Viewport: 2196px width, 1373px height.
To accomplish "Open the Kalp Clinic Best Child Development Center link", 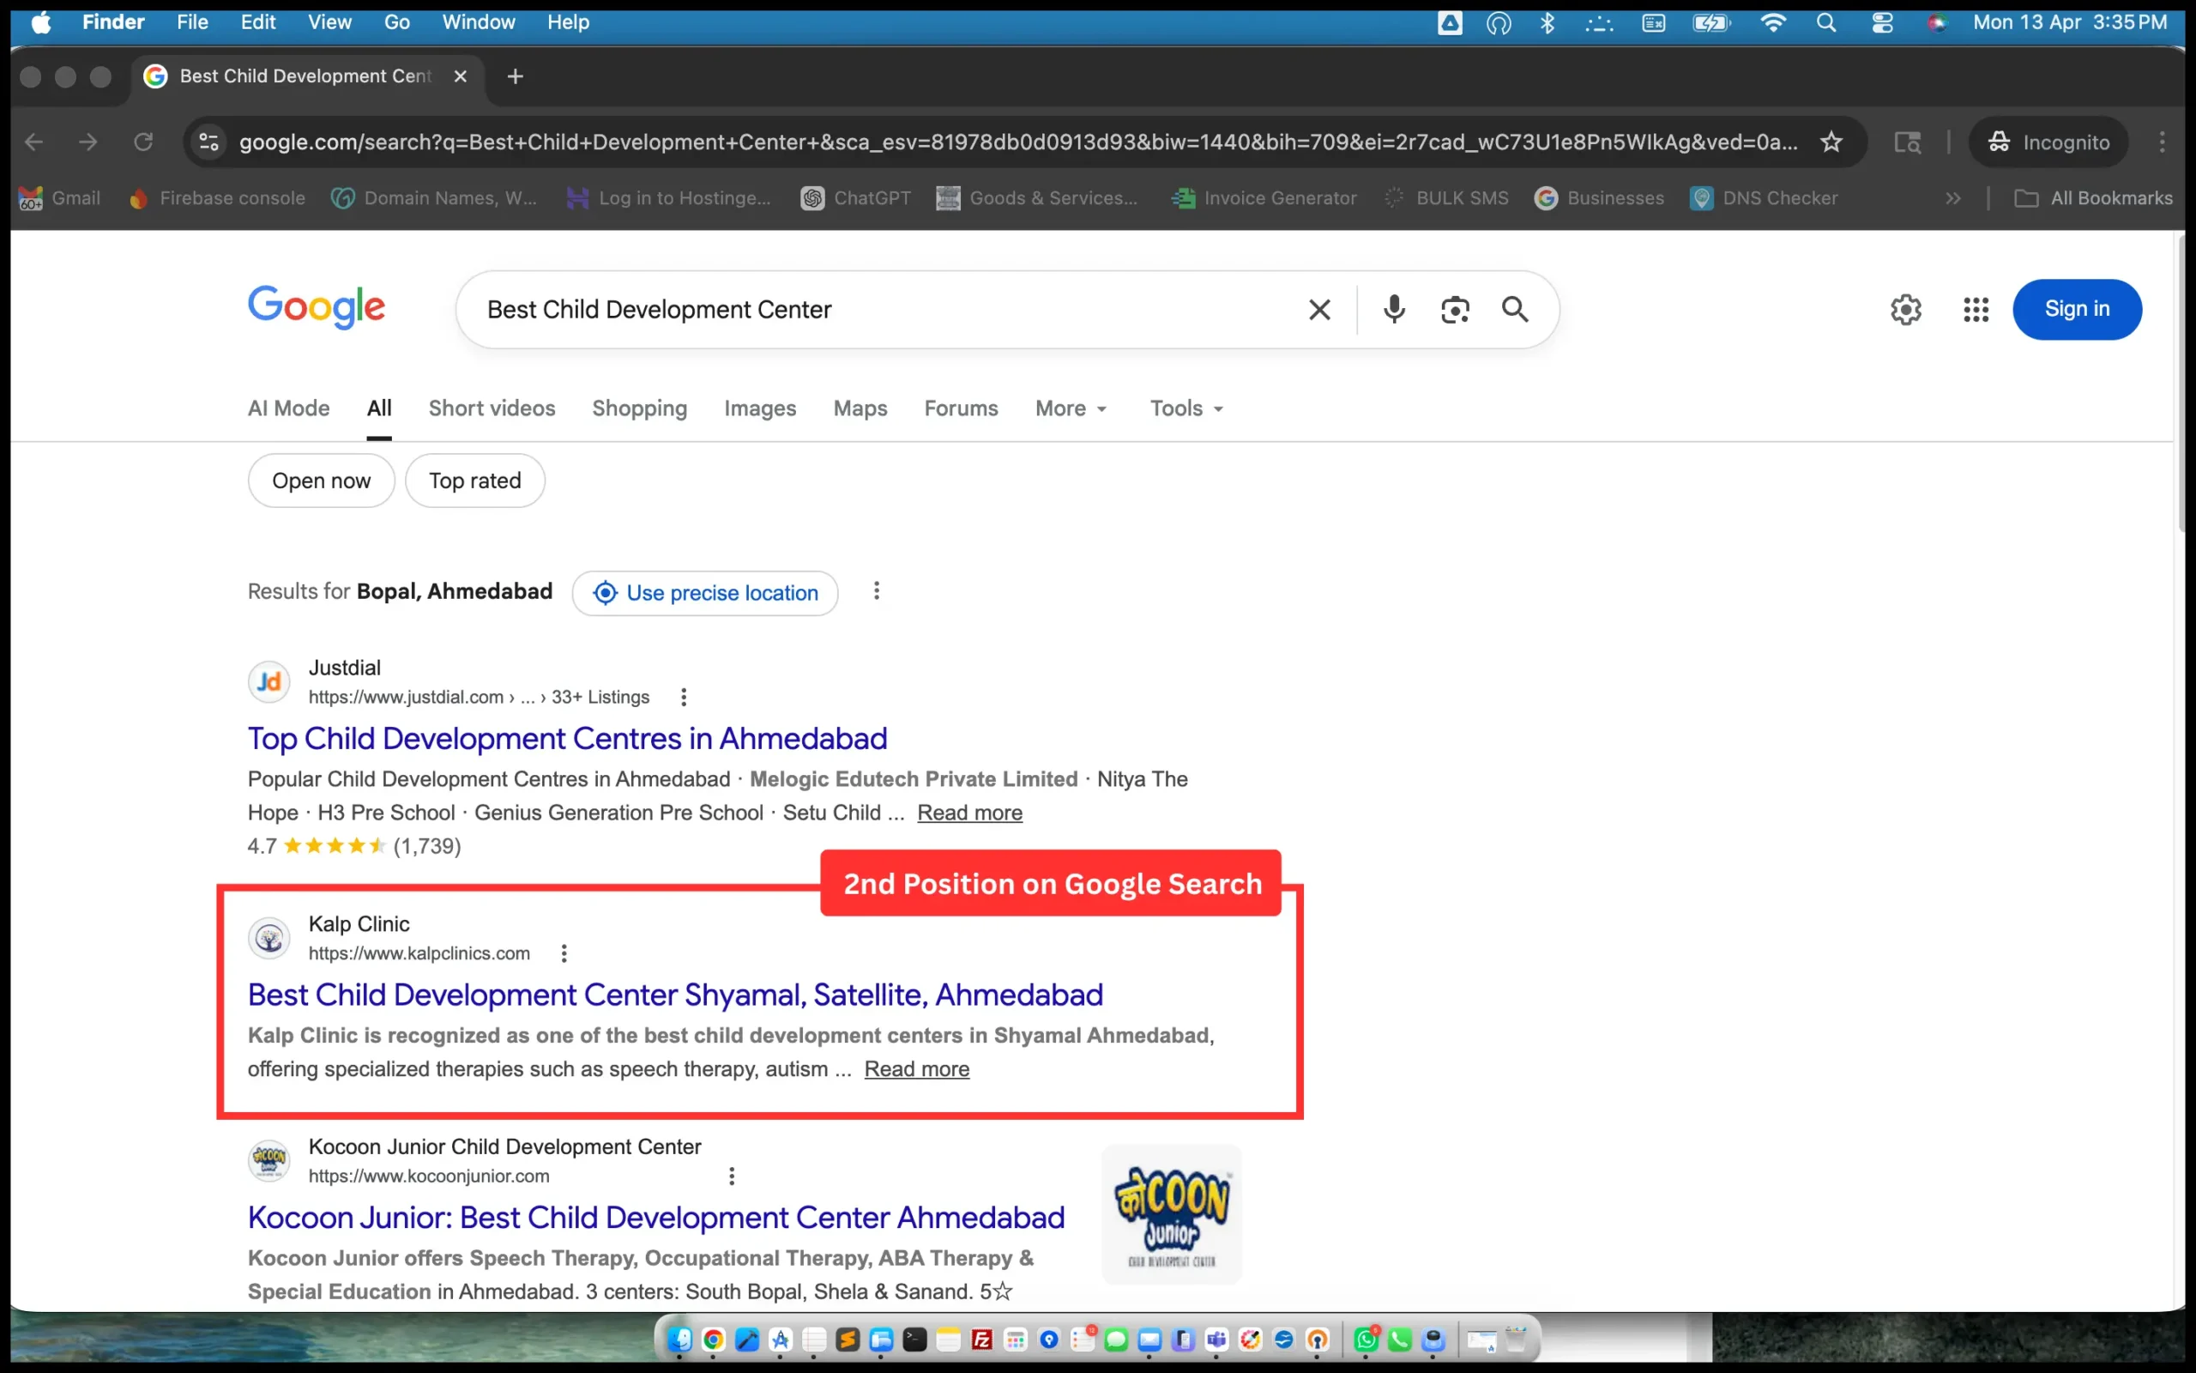I will click(675, 995).
